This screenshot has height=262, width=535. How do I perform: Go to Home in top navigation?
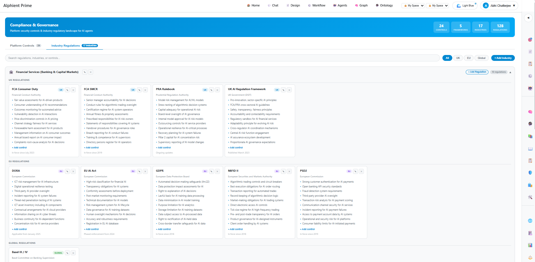click(x=253, y=5)
